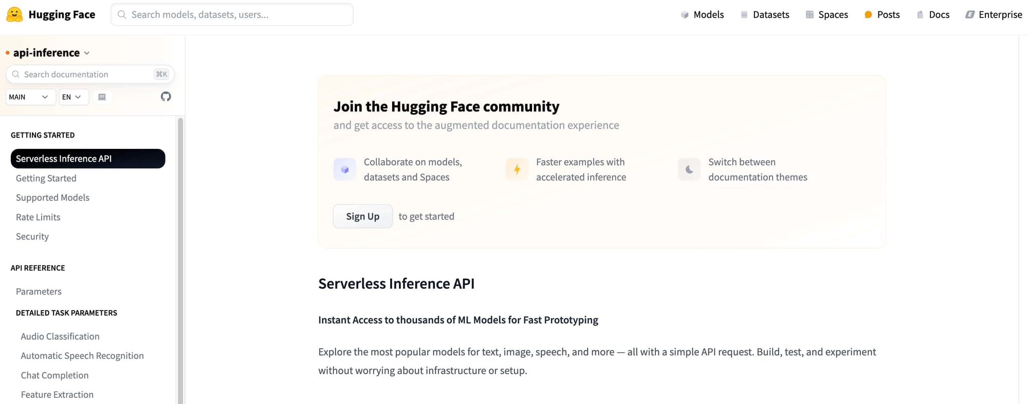Open the Security docs page
This screenshot has height=404, width=1028.
click(x=32, y=237)
